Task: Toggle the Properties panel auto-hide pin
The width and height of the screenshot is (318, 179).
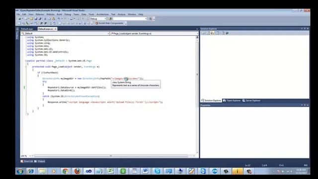Action: 305,105
